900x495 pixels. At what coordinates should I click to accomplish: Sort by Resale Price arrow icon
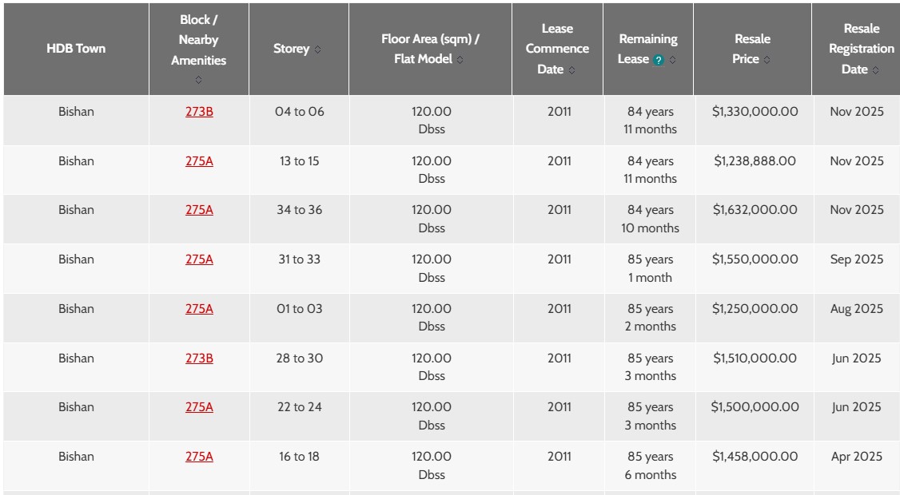pyautogui.click(x=767, y=60)
